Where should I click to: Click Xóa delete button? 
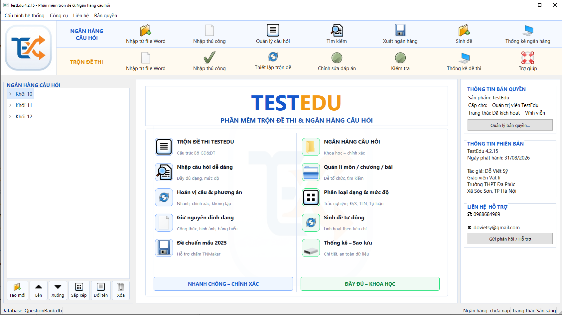(x=121, y=290)
